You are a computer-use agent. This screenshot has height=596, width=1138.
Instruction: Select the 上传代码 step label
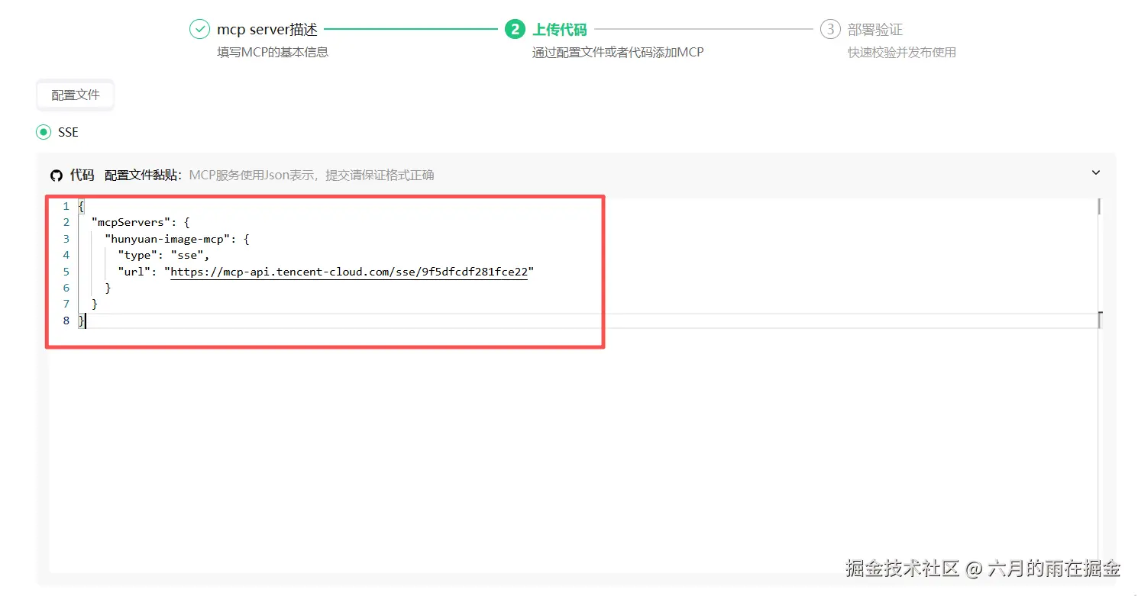pos(560,29)
